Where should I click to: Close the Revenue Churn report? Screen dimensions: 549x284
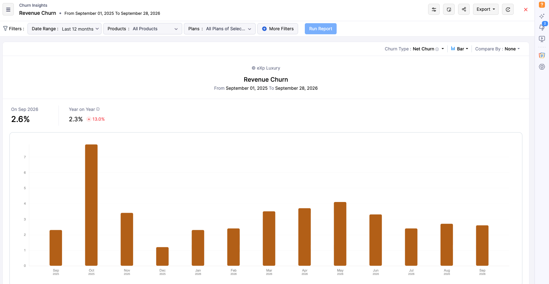coord(526,9)
